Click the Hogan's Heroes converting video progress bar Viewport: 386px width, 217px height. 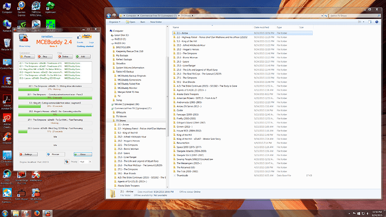(x=55, y=115)
